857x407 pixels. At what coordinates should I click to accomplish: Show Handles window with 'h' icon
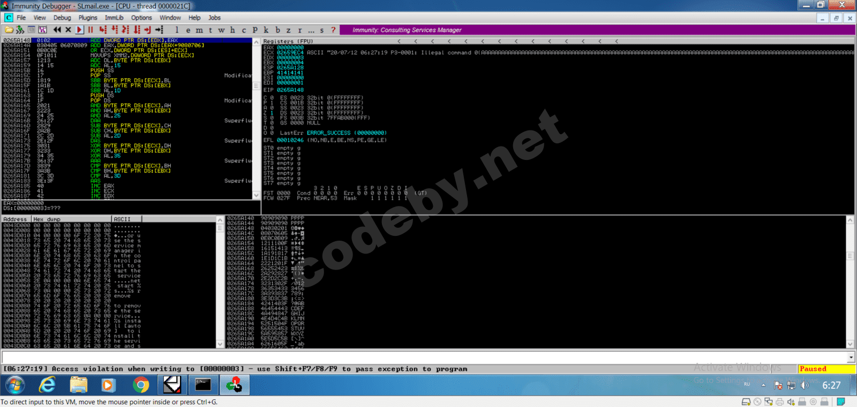coord(232,30)
